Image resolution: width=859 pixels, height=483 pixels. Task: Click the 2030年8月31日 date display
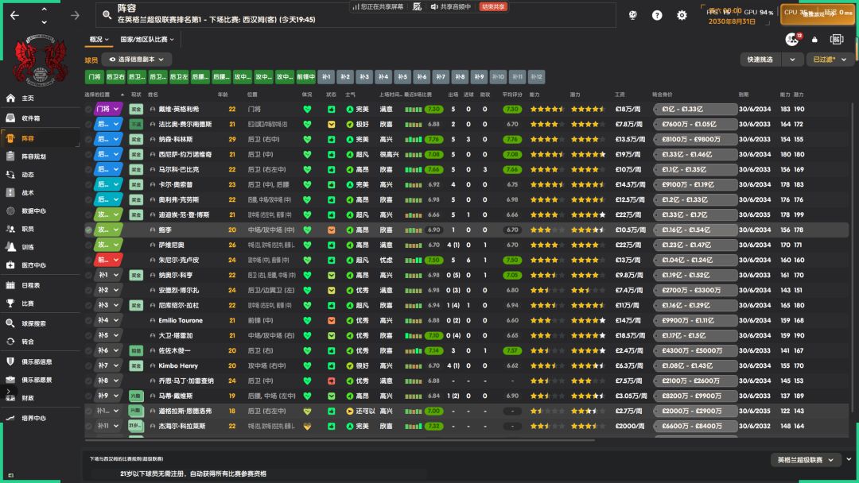[x=732, y=21]
